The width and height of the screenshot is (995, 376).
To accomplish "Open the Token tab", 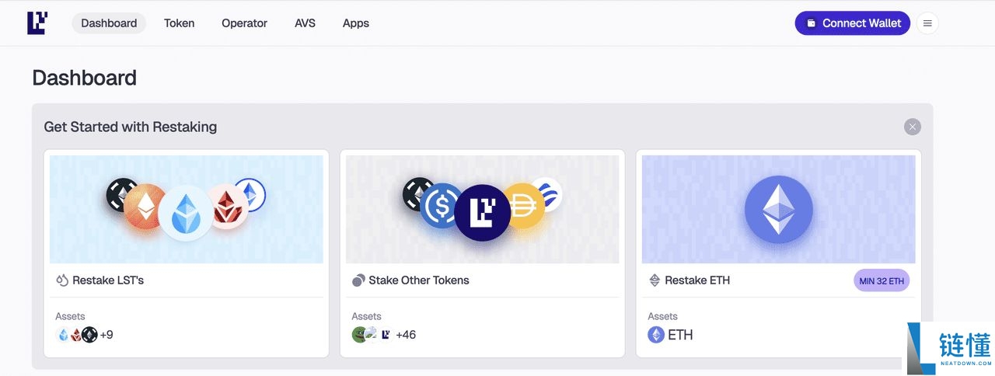I will 179,23.
